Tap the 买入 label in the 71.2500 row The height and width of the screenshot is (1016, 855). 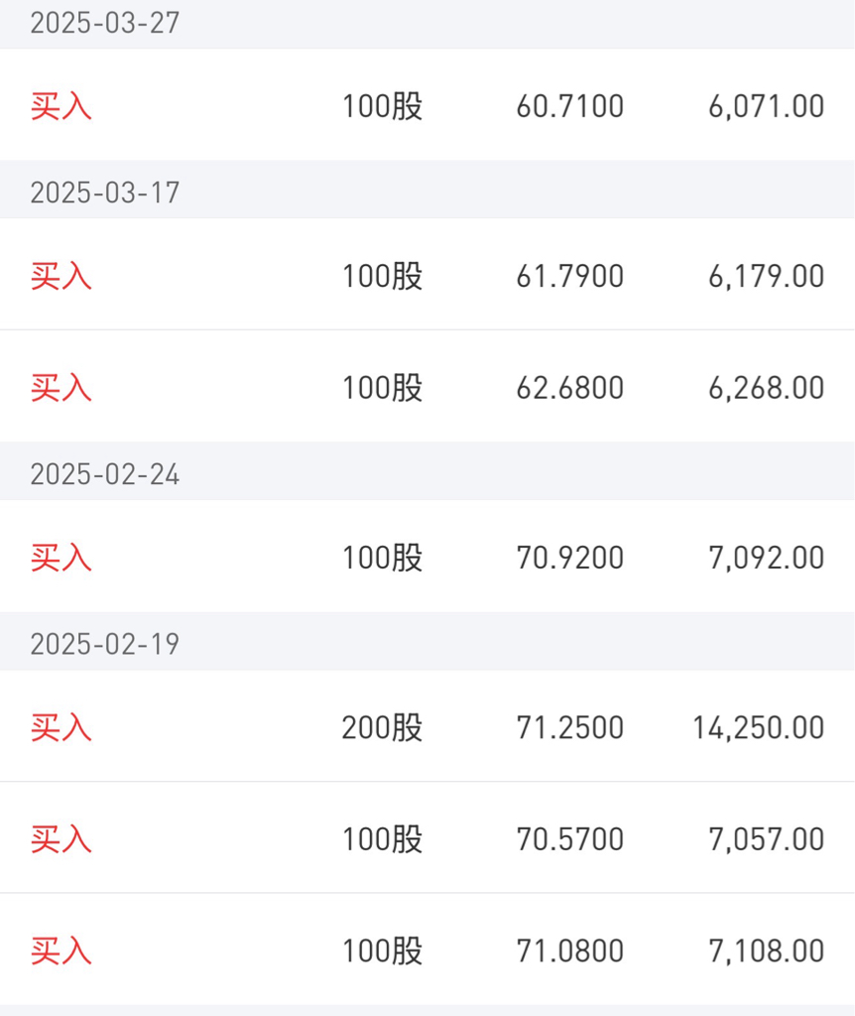tap(61, 727)
